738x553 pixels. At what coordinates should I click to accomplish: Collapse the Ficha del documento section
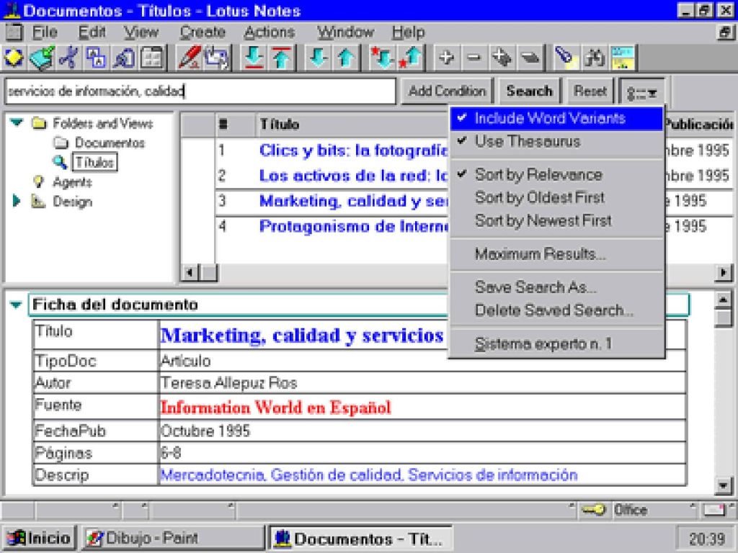click(x=14, y=304)
